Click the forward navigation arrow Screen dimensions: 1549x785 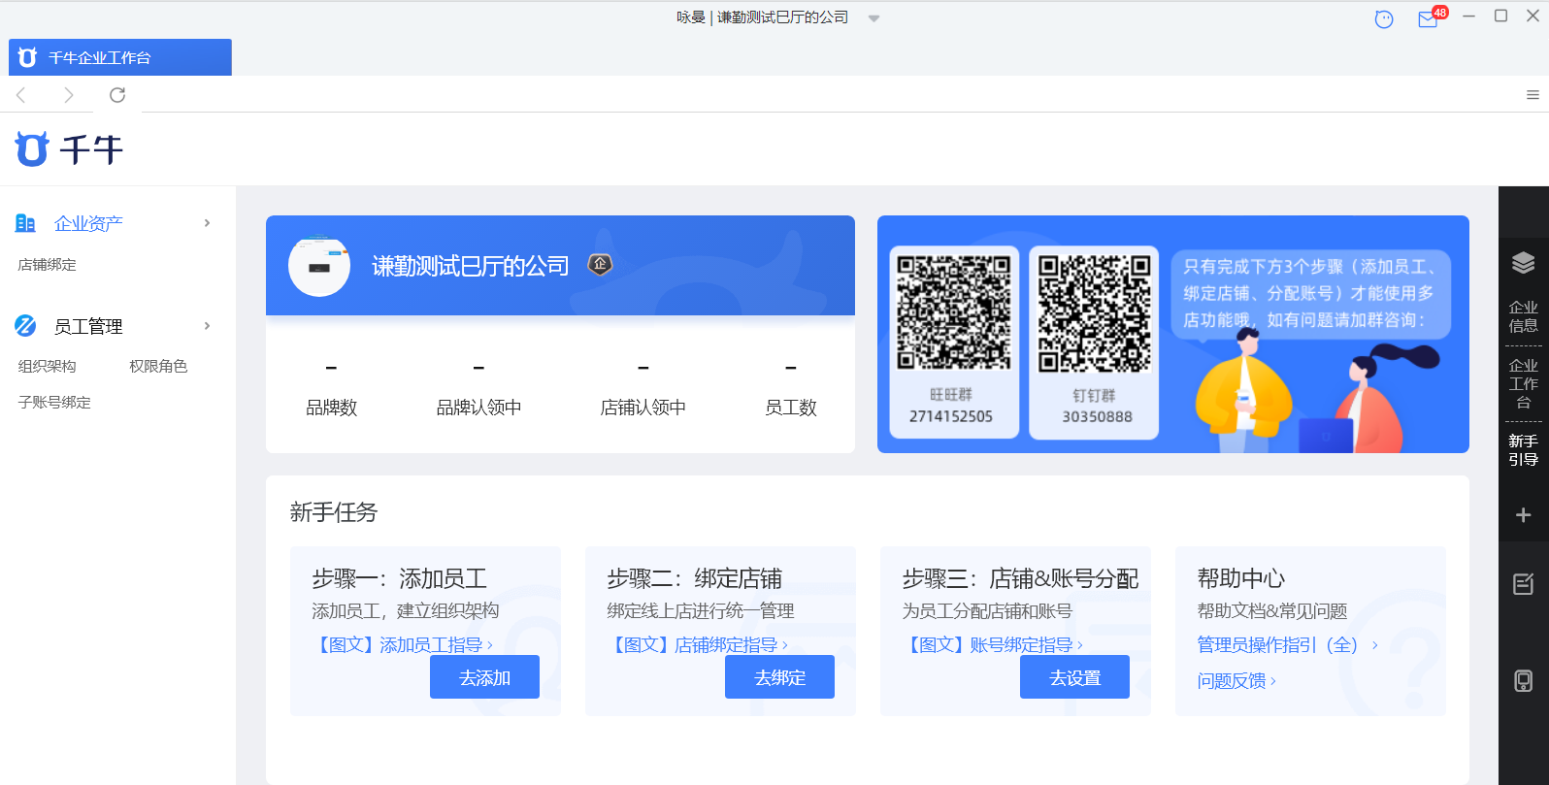pos(68,94)
